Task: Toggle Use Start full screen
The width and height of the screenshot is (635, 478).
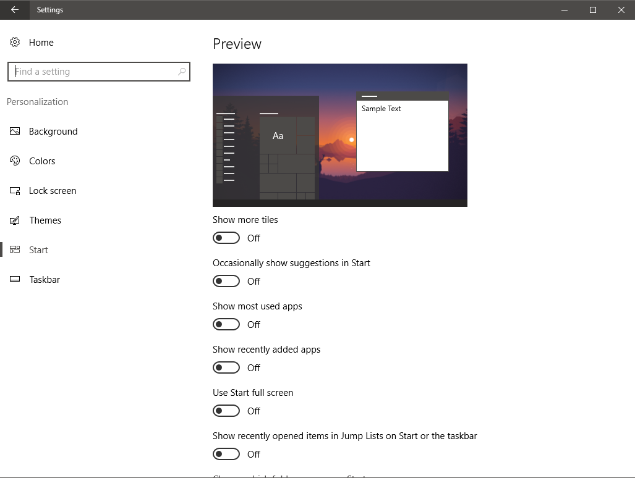Action: tap(226, 410)
